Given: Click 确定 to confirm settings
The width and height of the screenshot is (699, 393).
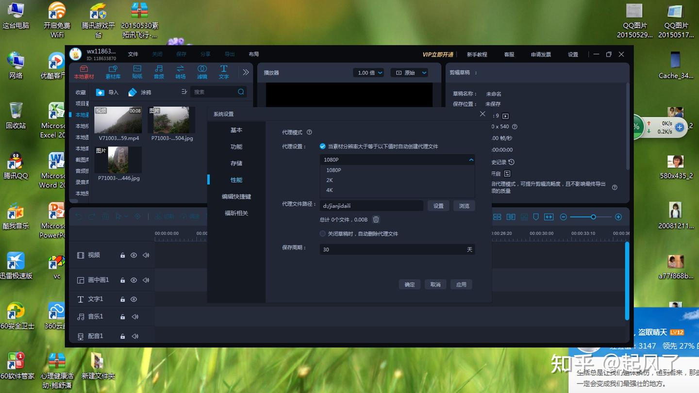Looking at the screenshot, I should click(410, 284).
